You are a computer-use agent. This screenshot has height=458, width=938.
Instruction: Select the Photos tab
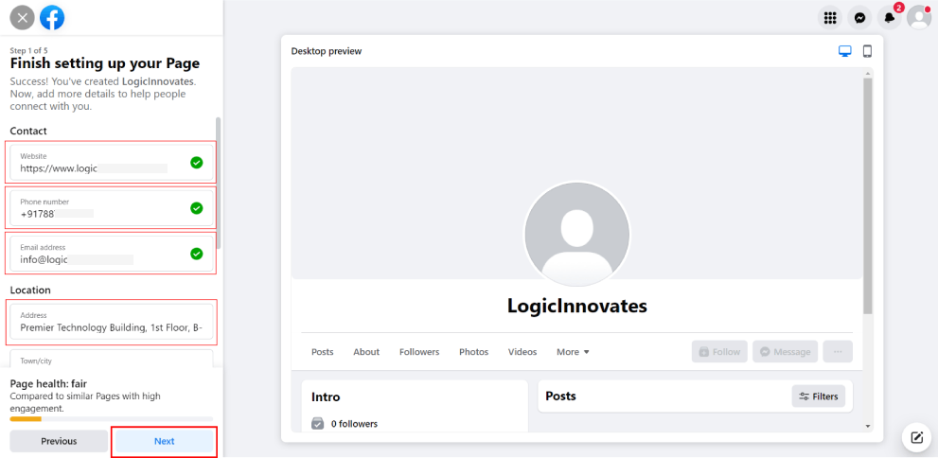click(474, 352)
